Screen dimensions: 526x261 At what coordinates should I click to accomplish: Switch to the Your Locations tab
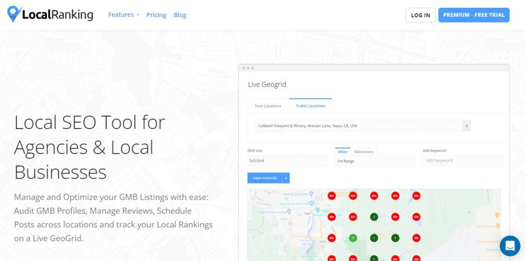tap(268, 106)
